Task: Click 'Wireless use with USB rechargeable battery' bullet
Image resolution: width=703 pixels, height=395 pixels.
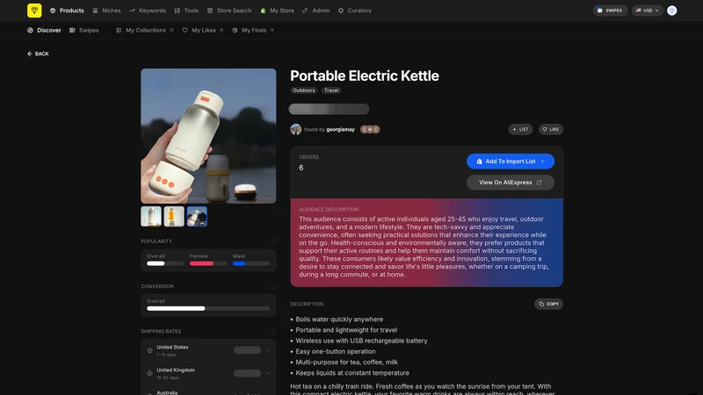Action: (361, 341)
